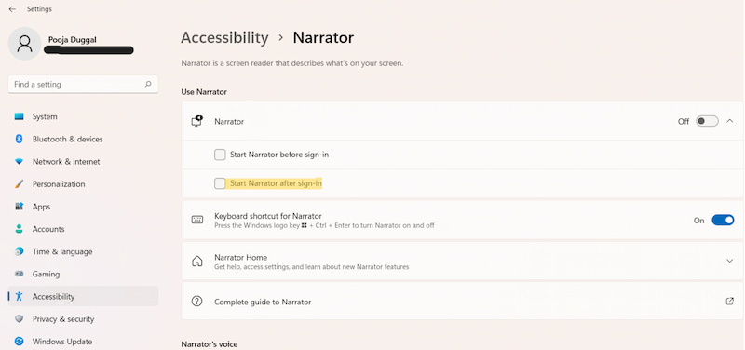The width and height of the screenshot is (745, 350).
Task: Select Apps in the sidebar
Action: (83, 206)
